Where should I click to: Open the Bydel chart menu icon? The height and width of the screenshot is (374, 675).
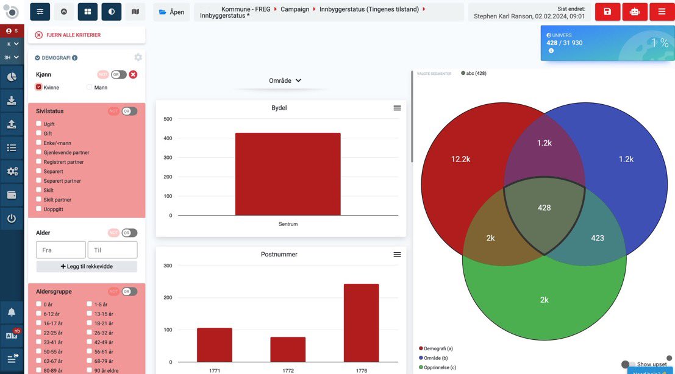(x=397, y=108)
